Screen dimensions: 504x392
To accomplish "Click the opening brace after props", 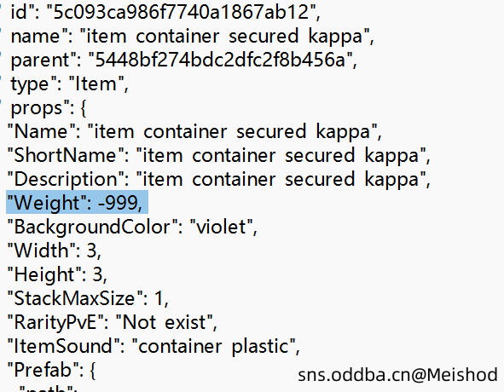I will 84,108.
